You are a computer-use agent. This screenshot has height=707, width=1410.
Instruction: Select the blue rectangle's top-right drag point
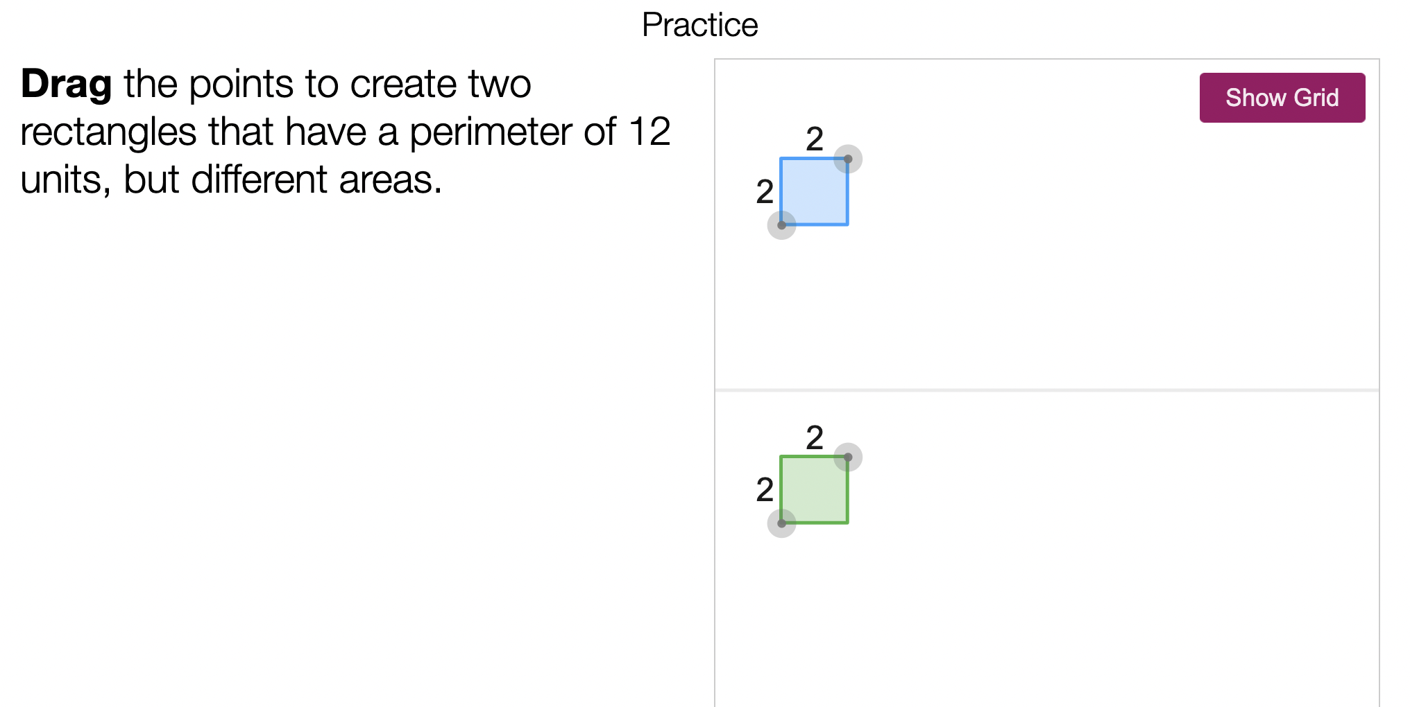click(x=847, y=159)
